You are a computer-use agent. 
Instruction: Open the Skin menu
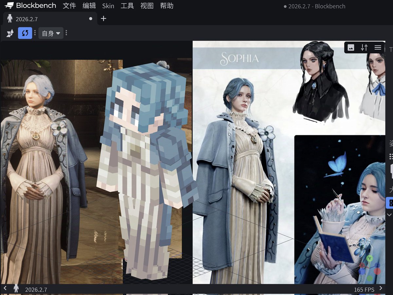108,6
